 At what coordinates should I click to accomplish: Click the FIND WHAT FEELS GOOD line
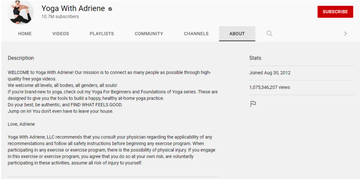(x=65, y=105)
